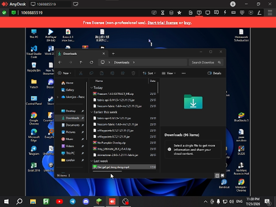This screenshot has height=207, width=276.
Task: Go up one folder with up arrow
Action: pos(81,62)
